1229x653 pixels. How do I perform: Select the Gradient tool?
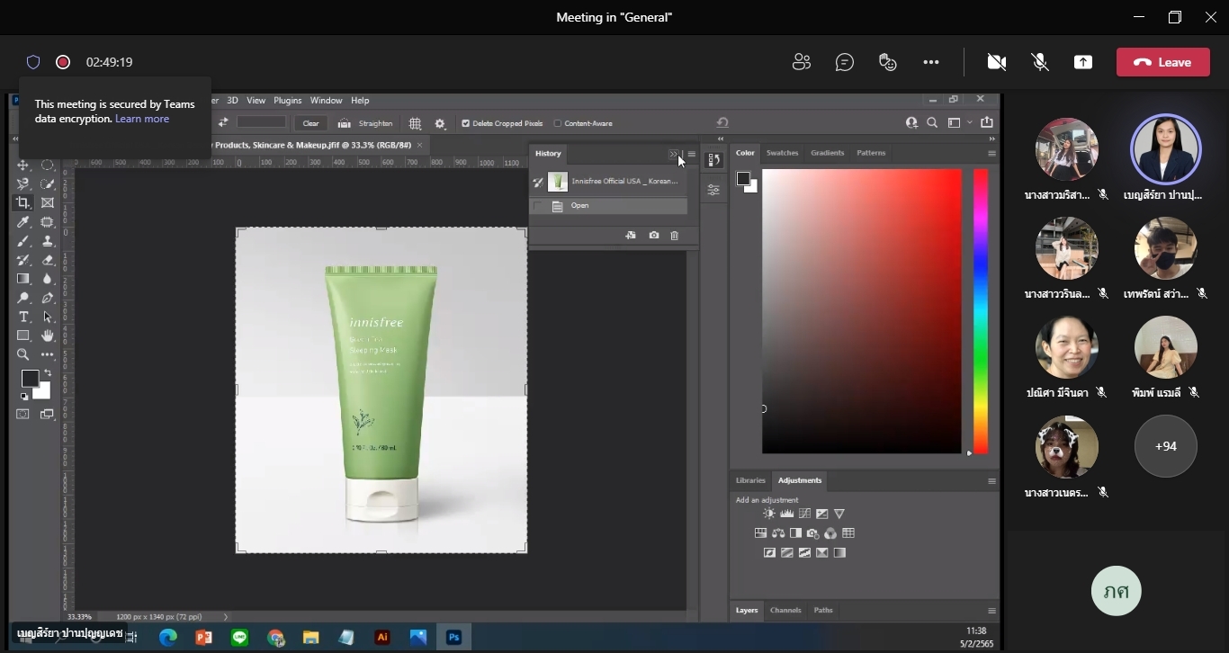coord(23,279)
